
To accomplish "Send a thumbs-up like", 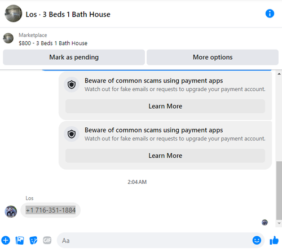I will [274, 240].
